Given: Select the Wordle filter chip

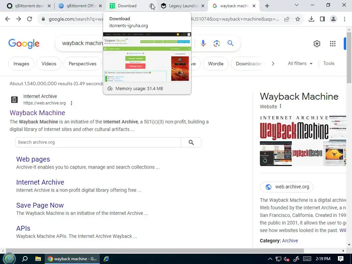Looking at the screenshot, I should [x=216, y=64].
